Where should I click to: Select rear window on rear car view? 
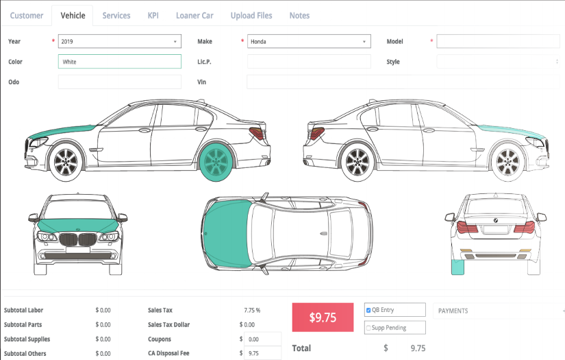pyautogui.click(x=496, y=207)
